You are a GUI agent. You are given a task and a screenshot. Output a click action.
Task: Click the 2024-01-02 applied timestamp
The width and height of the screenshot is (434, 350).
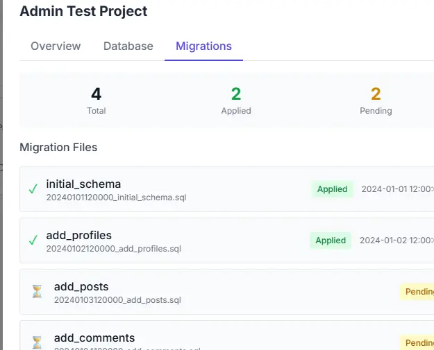(x=397, y=240)
